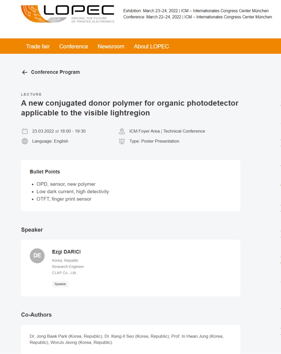Click the location pin icon by ICM Foyer Area
281x354 pixels.
(x=122, y=131)
